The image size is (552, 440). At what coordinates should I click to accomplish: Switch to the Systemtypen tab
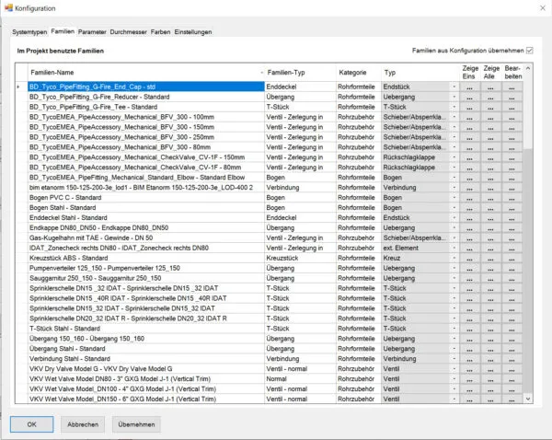(x=29, y=32)
